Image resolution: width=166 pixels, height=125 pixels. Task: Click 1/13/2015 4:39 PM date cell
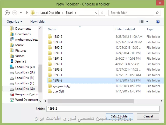(128, 80)
